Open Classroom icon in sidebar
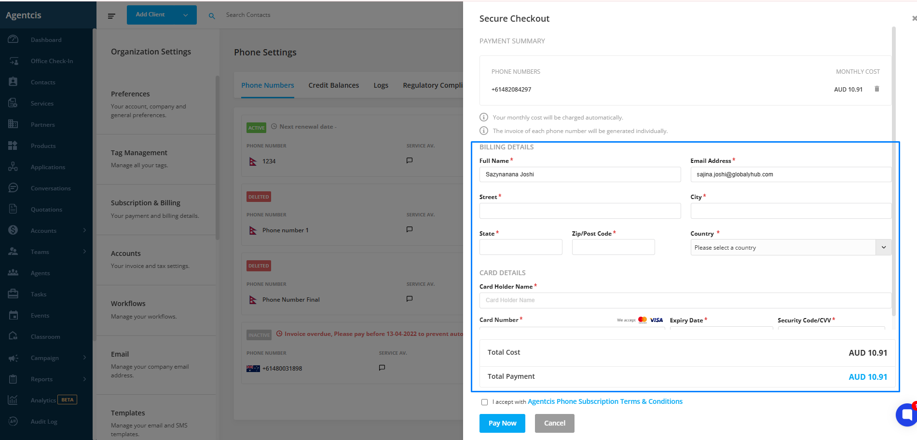The height and width of the screenshot is (440, 917). [13, 336]
